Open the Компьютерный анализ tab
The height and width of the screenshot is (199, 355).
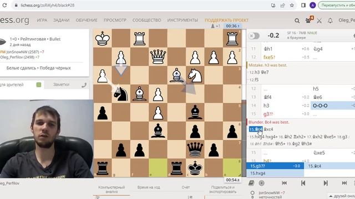(x=111, y=190)
